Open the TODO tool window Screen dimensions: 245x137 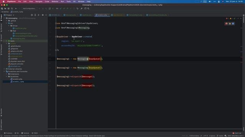(x=35, y=133)
